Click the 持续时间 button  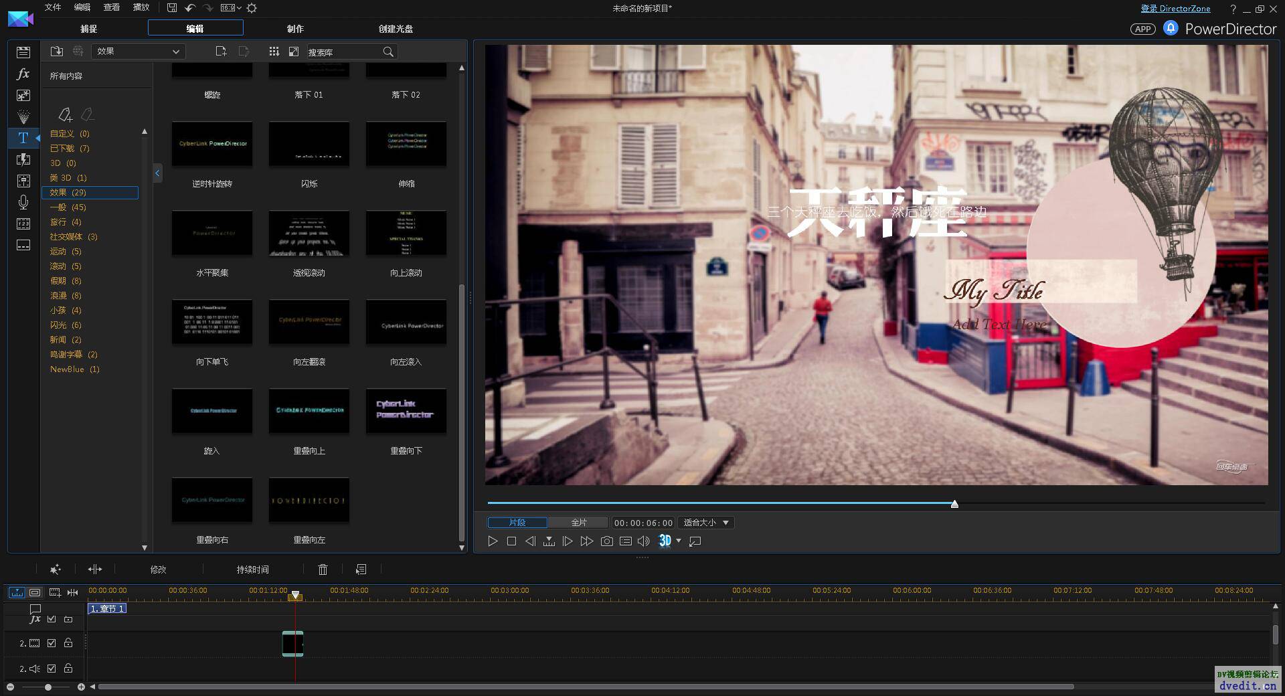pyautogui.click(x=252, y=570)
